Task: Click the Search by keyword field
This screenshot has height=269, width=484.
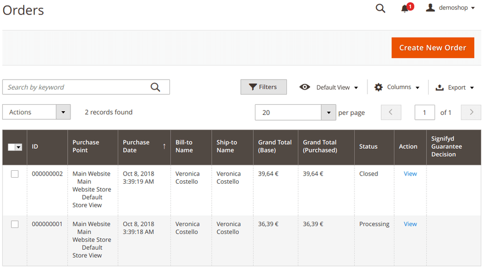Action: 75,87
